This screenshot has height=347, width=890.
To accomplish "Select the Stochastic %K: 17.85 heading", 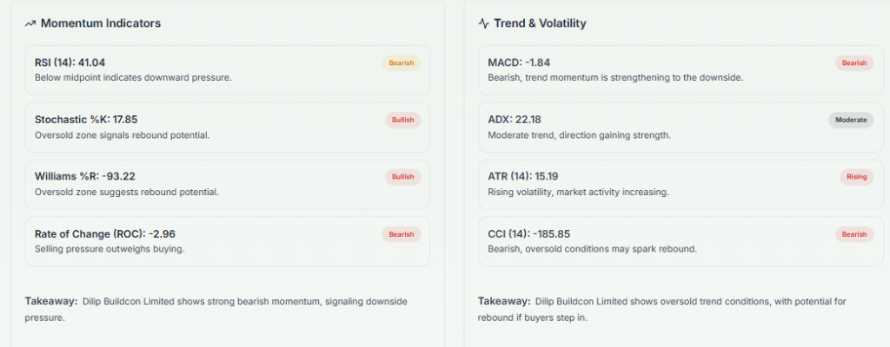I will [86, 120].
